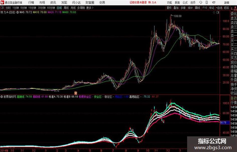
Task: Open the 版面 menu
Action: point(177,2)
